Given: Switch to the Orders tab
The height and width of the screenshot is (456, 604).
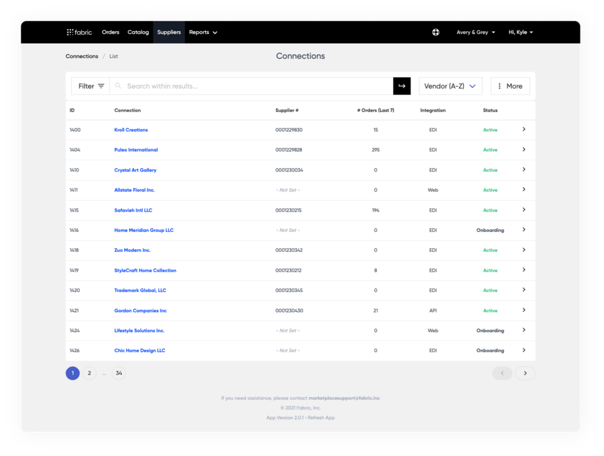Looking at the screenshot, I should (x=110, y=32).
